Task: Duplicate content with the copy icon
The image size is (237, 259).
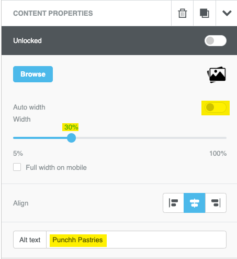Action: 204,13
